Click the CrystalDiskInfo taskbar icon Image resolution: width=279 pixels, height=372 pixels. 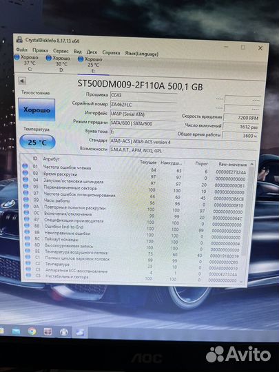tap(80, 332)
